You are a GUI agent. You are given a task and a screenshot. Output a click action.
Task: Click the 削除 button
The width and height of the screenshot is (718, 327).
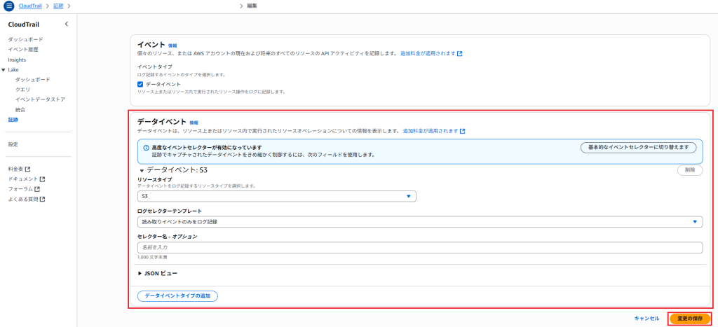click(x=690, y=170)
